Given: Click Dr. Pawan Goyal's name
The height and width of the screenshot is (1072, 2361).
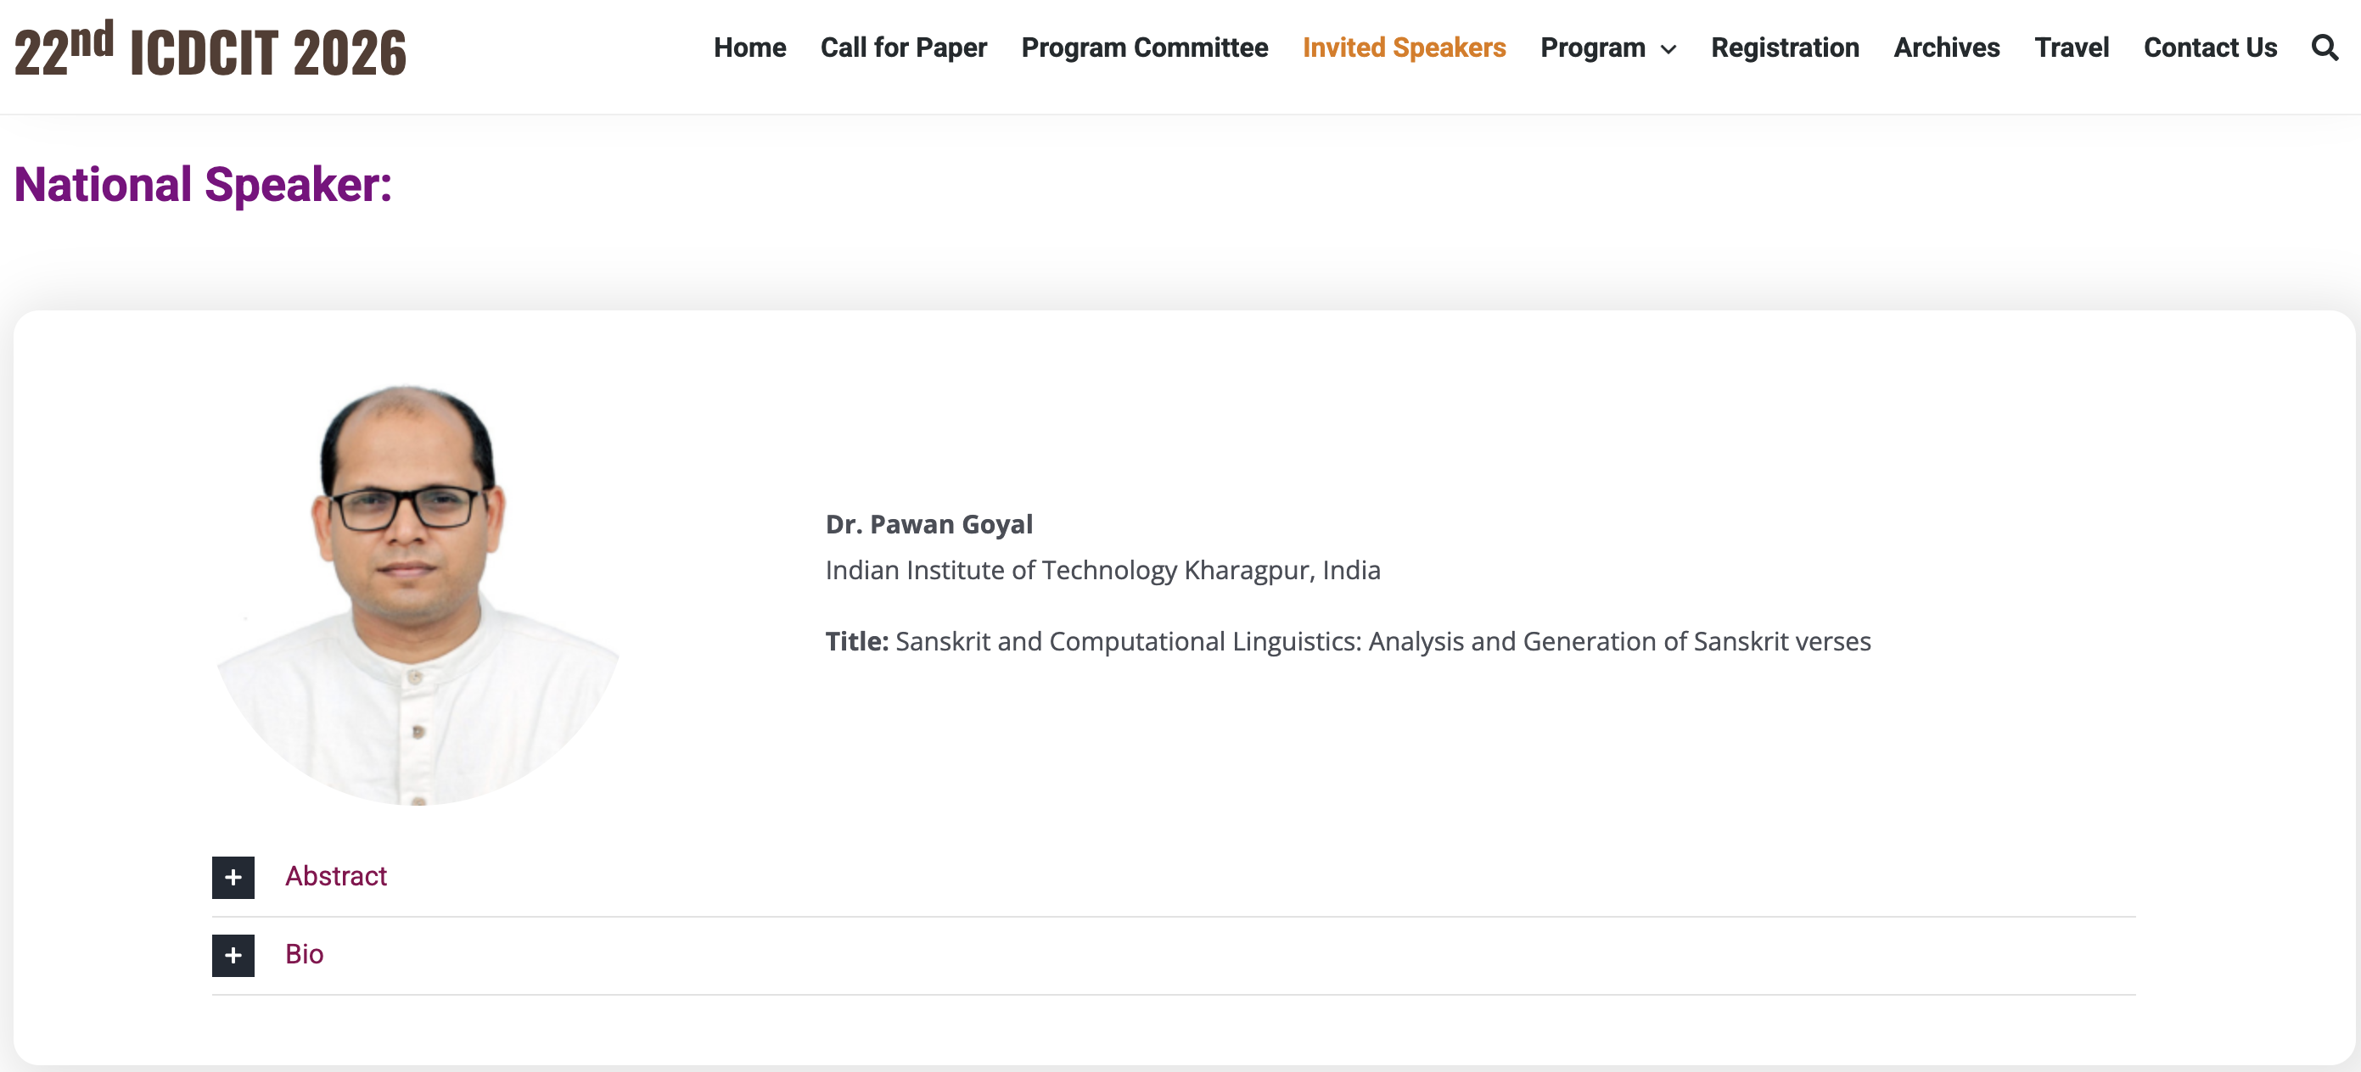Looking at the screenshot, I should coord(928,523).
